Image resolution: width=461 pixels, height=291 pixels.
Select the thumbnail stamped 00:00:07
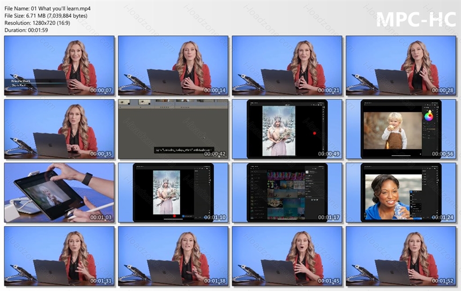60,65
